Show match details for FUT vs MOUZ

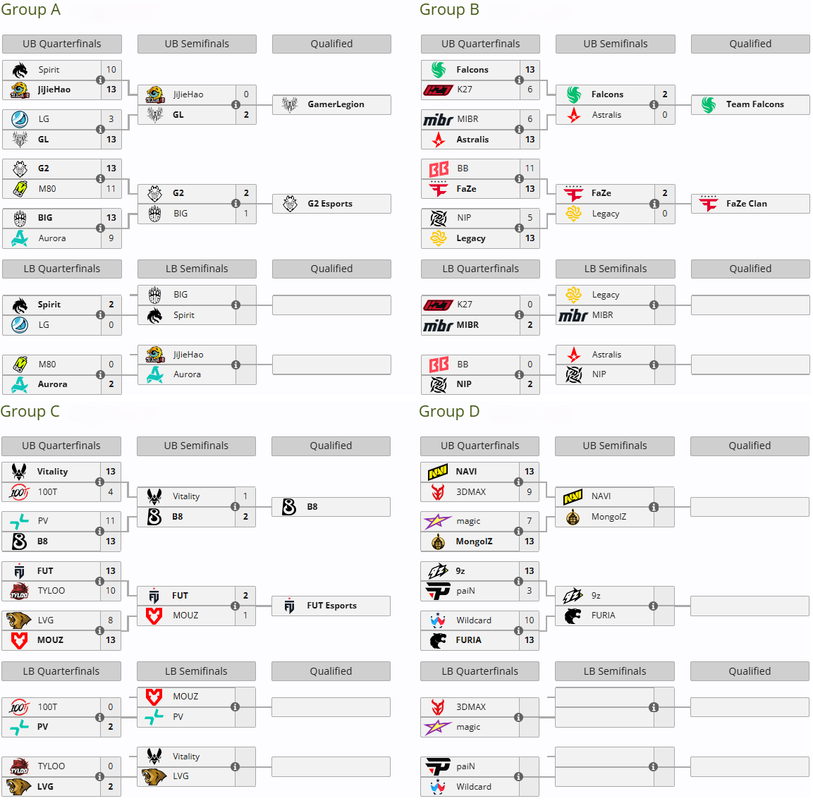[x=235, y=606]
